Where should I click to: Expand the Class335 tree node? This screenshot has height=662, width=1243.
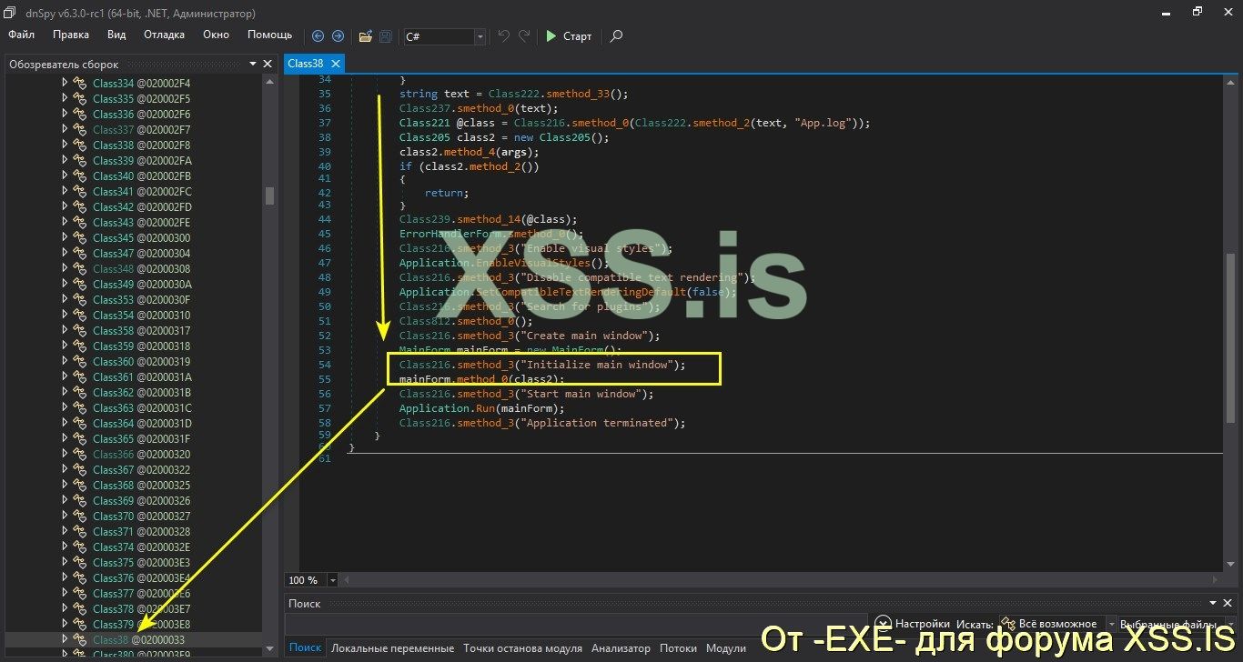click(x=65, y=98)
